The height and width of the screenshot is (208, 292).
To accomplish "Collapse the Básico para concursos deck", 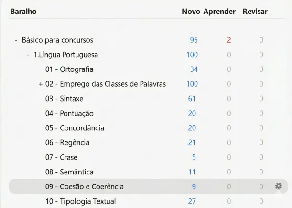I will [16, 40].
